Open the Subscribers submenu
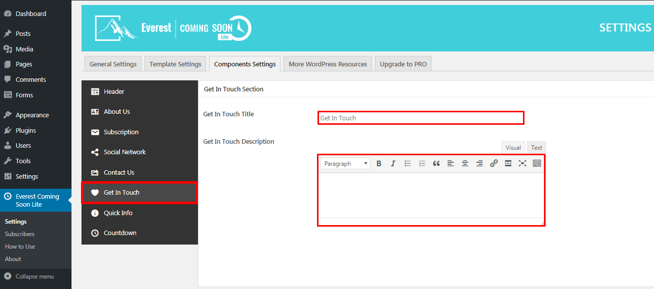The height and width of the screenshot is (289, 654). (x=19, y=234)
